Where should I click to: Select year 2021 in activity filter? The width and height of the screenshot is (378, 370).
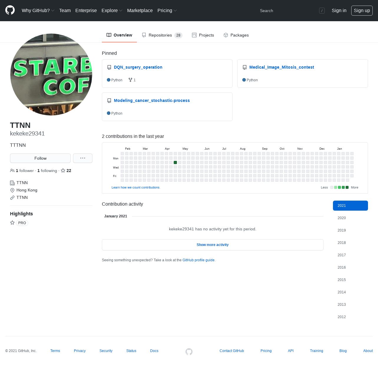(x=350, y=206)
